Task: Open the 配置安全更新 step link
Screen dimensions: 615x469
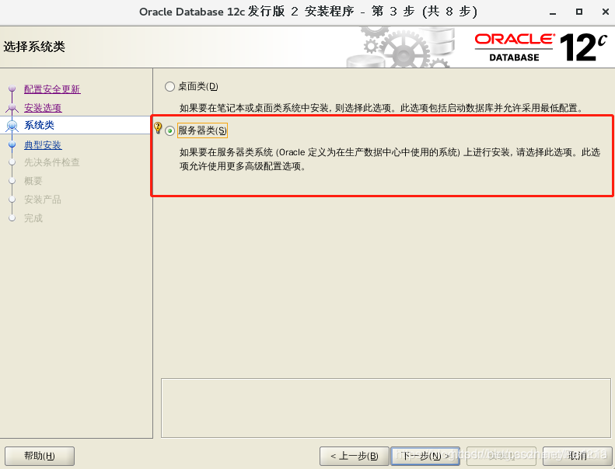Action: click(x=52, y=89)
